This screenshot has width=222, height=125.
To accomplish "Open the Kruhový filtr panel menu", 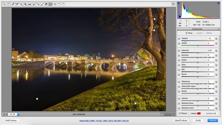I will 219,29.
